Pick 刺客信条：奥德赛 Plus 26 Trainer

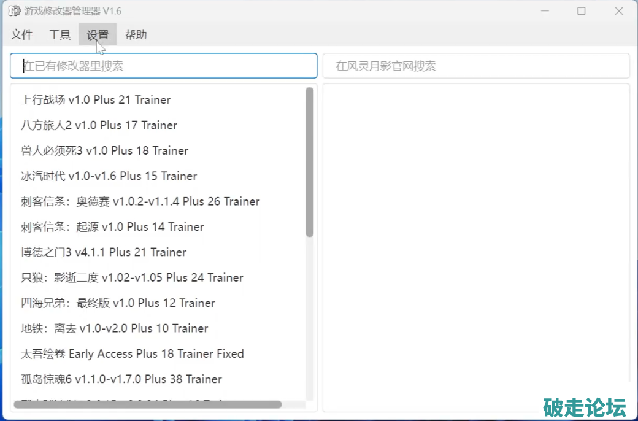point(140,202)
